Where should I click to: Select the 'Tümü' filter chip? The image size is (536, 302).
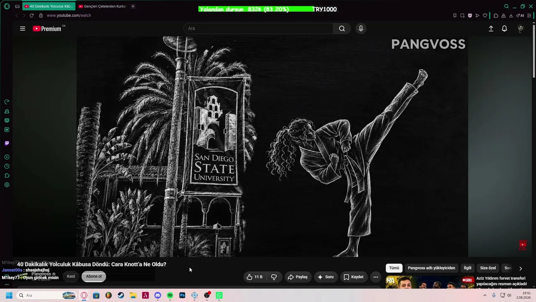point(394,268)
